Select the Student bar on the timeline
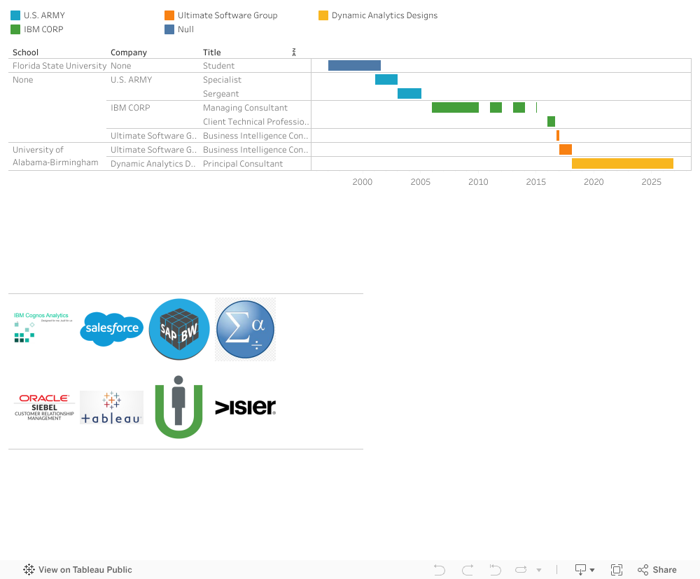This screenshot has height=579, width=700. (x=354, y=66)
